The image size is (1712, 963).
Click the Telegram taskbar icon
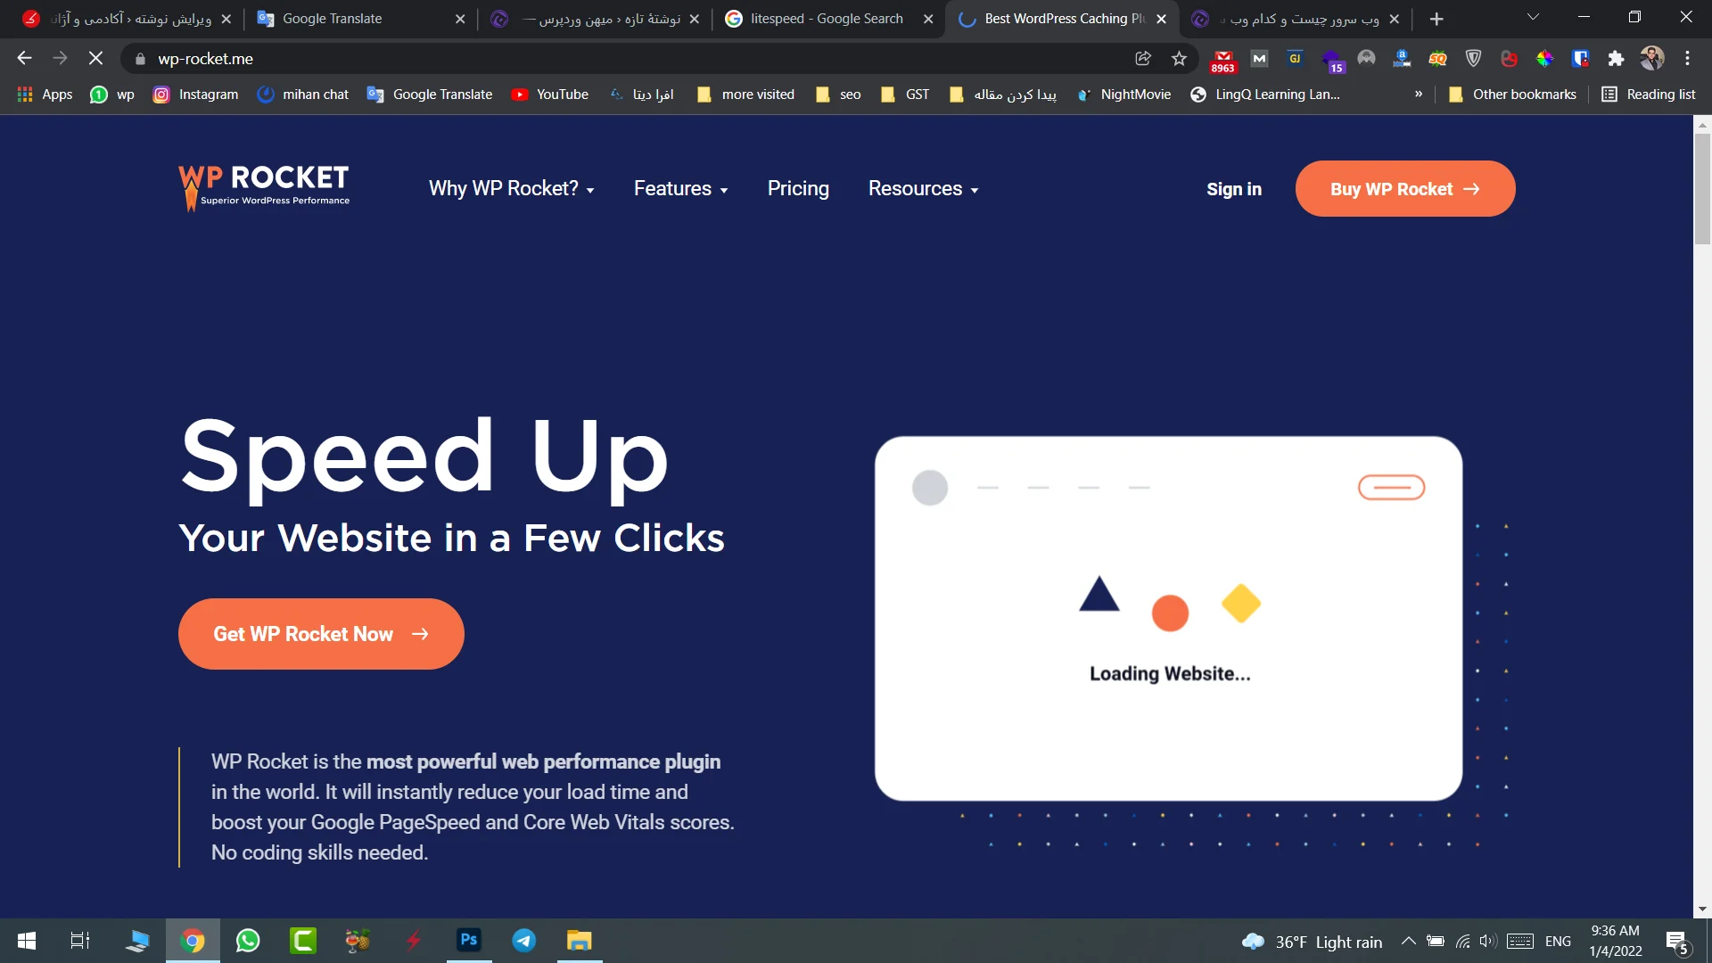pyautogui.click(x=524, y=940)
